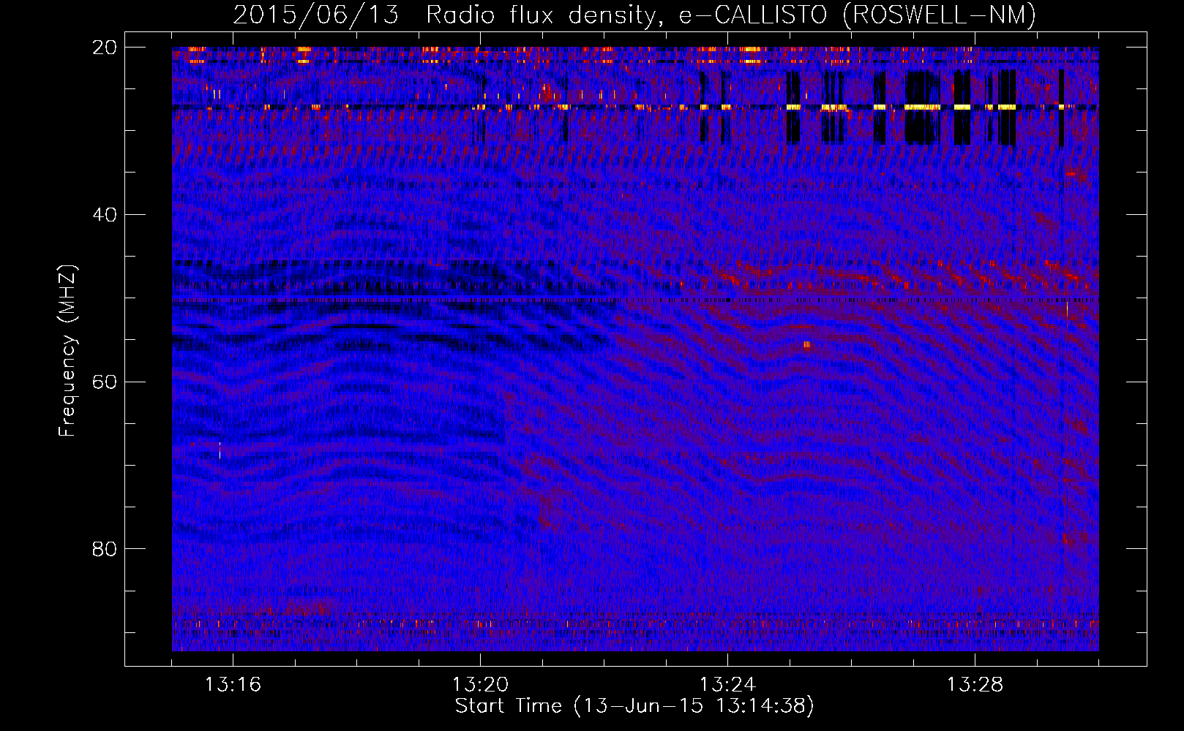The width and height of the screenshot is (1184, 731).
Task: Click the 13:20 time tick label
Action: click(480, 685)
